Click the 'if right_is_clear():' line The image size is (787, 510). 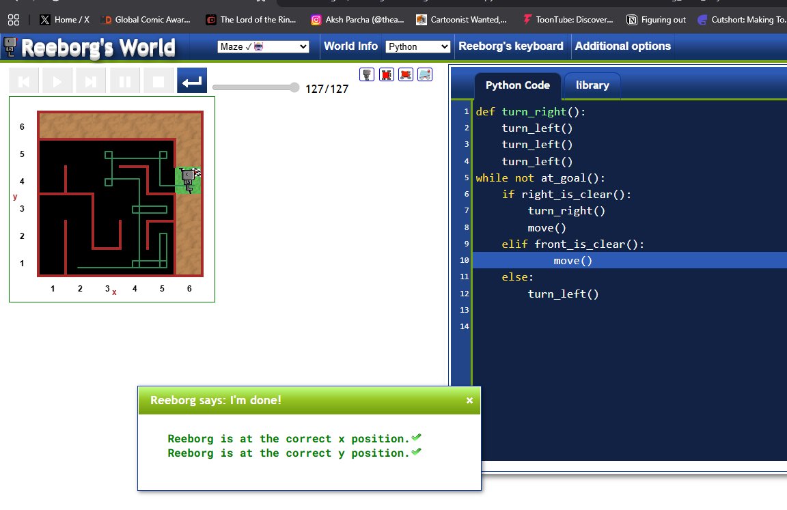tap(566, 195)
